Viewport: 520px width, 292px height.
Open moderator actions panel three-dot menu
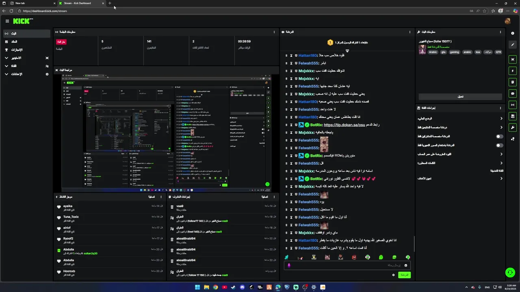274,197
